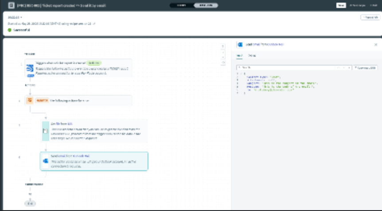Click the Outlook icon in details panel header
The image size is (382, 211).
(x=240, y=45)
